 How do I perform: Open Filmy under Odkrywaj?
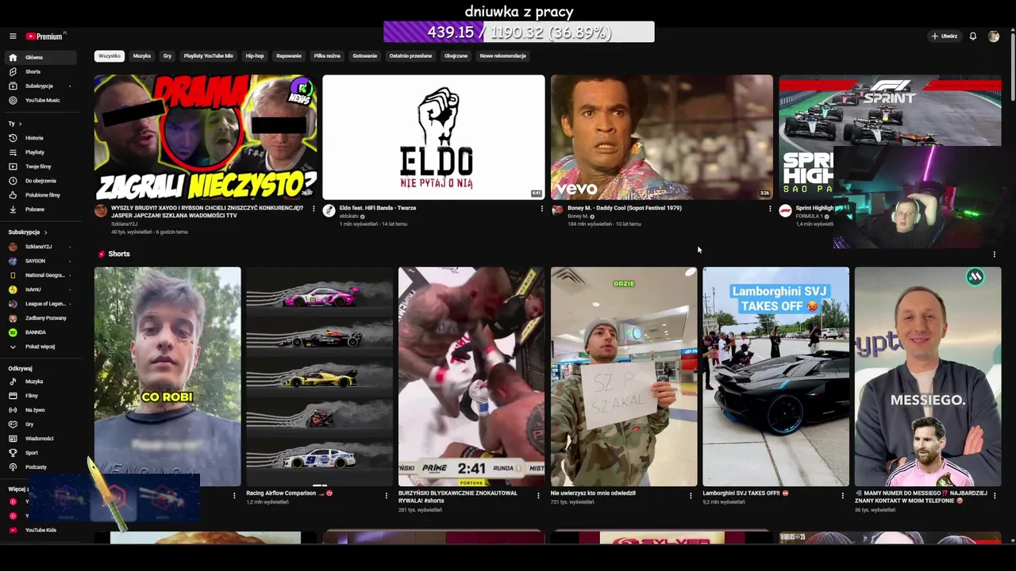click(41, 396)
